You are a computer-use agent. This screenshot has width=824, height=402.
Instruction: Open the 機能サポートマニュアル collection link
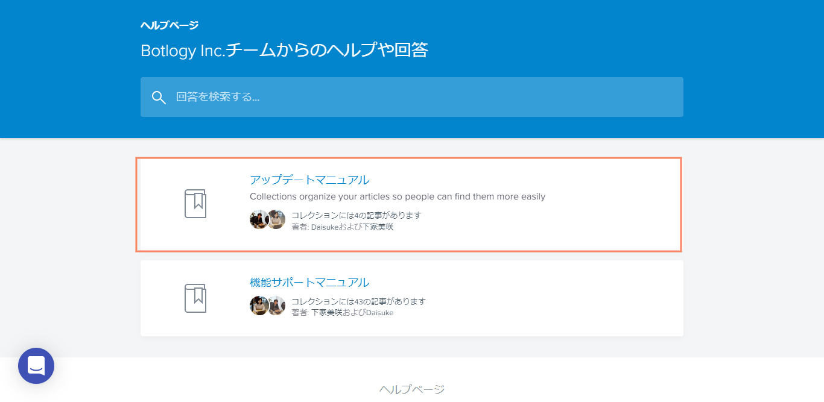[309, 282]
